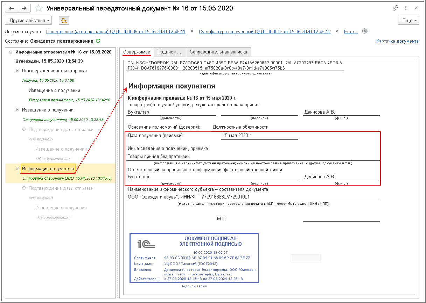
Task: Collapse the last greyed Подтверждение даты отправки node
Action: coord(24,188)
